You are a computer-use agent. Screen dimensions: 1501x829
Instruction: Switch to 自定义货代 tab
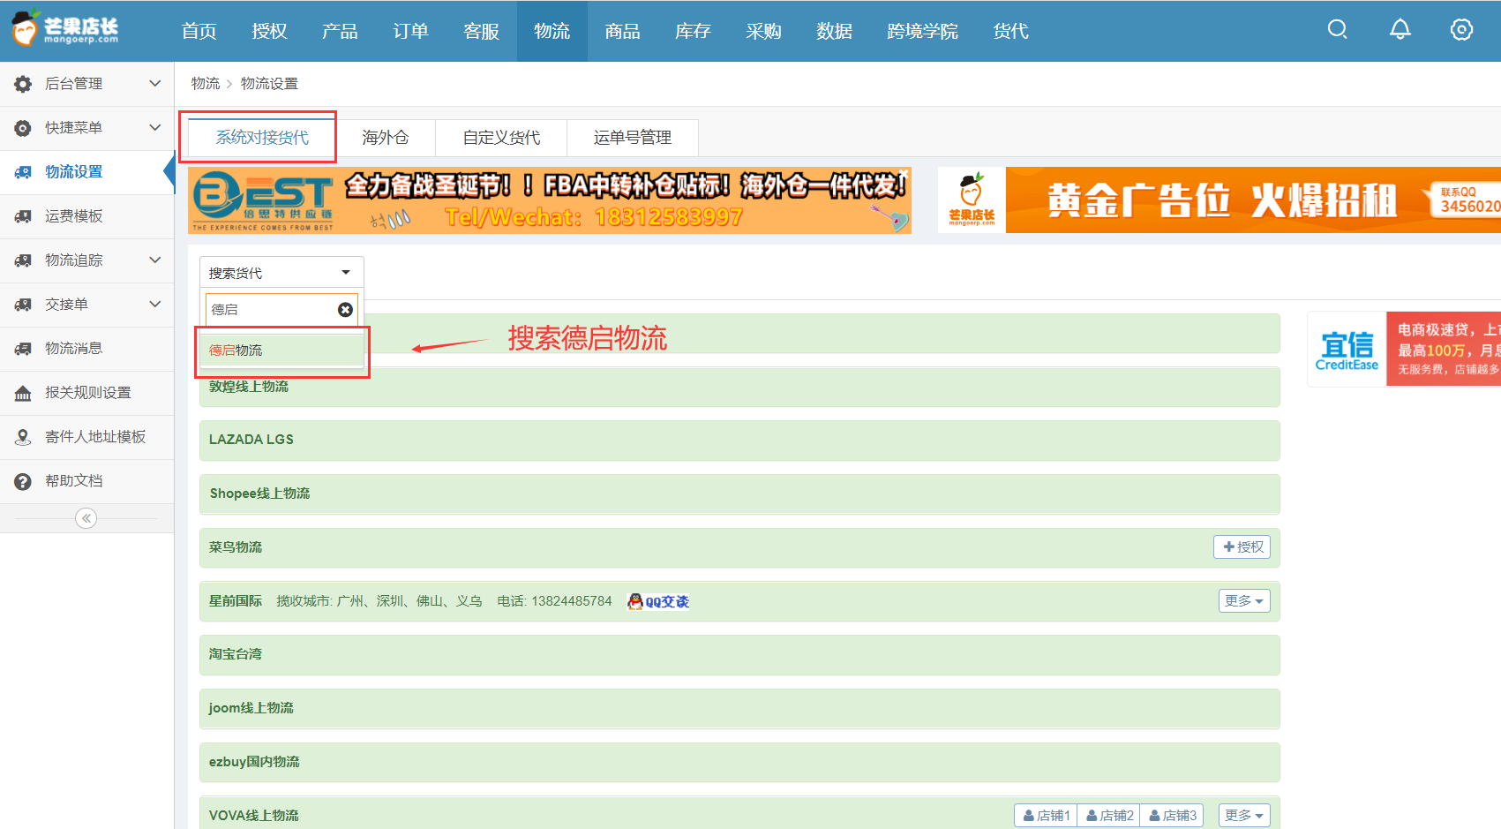(501, 138)
